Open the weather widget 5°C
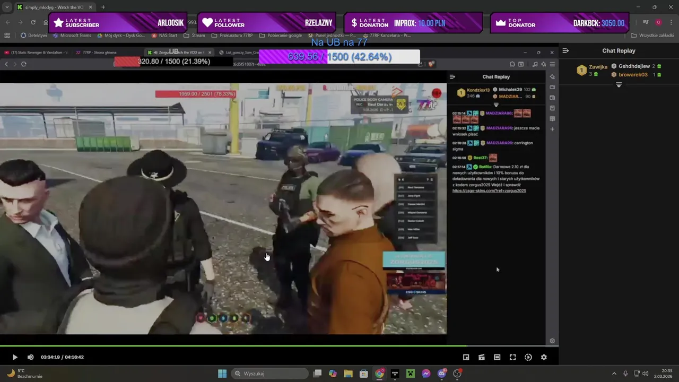 point(23,374)
